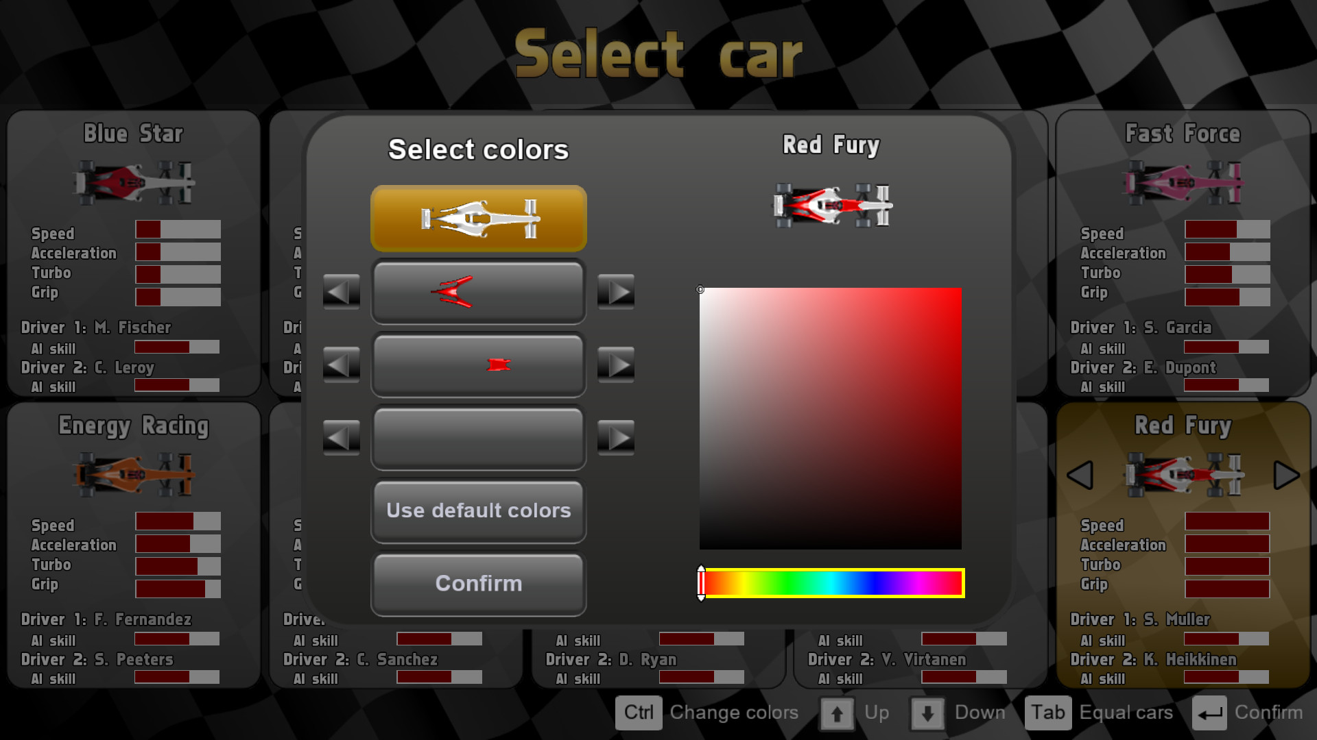The height and width of the screenshot is (740, 1317).
Task: Cycle left on the second car part
Action: click(341, 291)
